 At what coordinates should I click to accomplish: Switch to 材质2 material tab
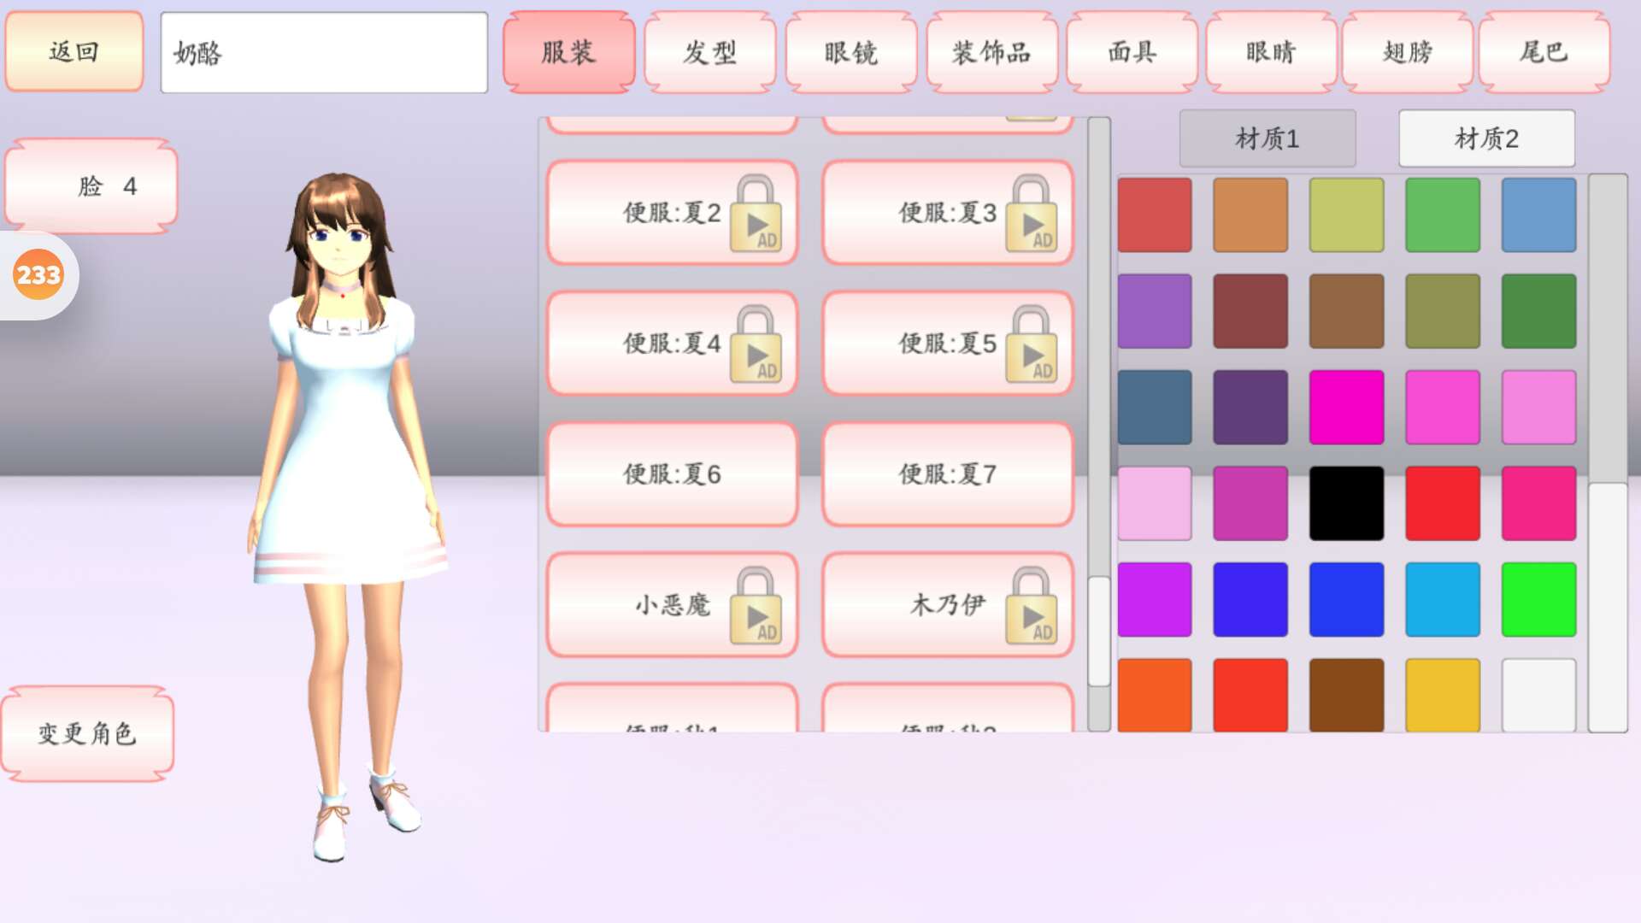[x=1486, y=138]
